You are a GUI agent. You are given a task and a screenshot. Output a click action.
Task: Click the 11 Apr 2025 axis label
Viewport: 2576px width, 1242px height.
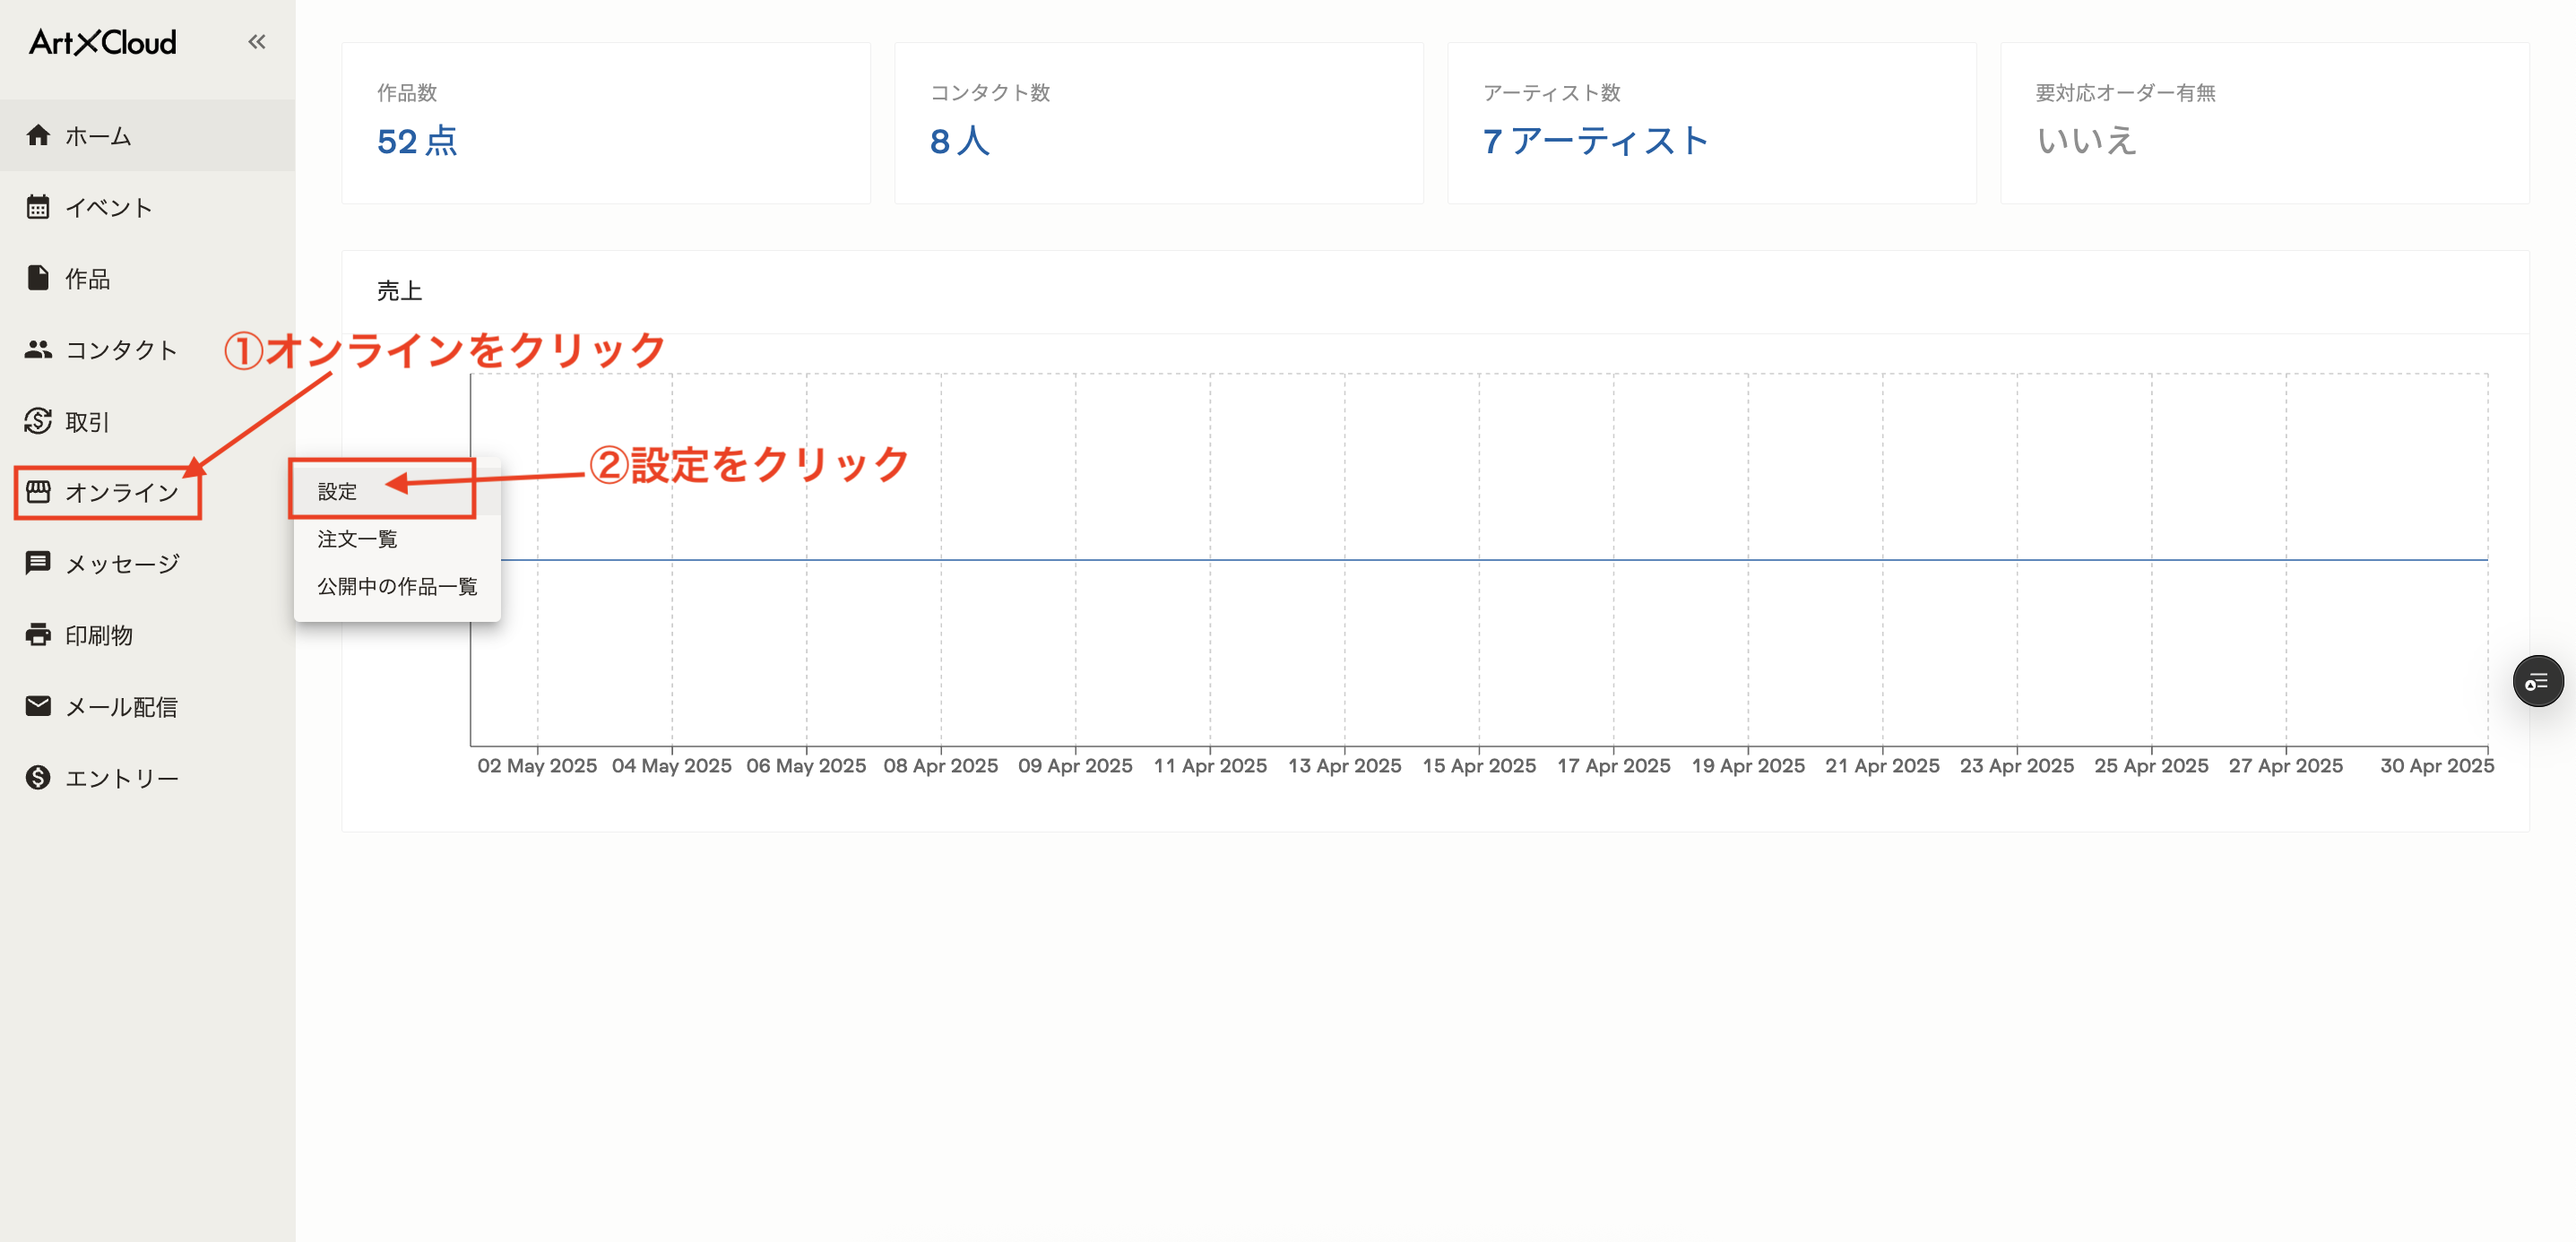click(1210, 766)
